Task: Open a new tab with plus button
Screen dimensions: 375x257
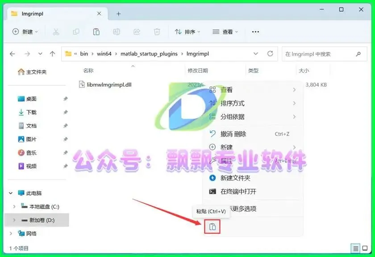Action: tap(118, 14)
